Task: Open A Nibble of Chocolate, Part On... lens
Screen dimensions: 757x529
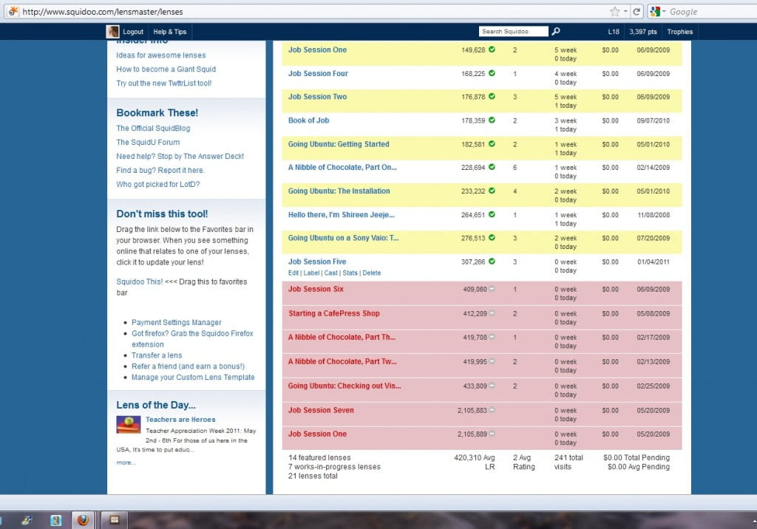Action: (342, 168)
